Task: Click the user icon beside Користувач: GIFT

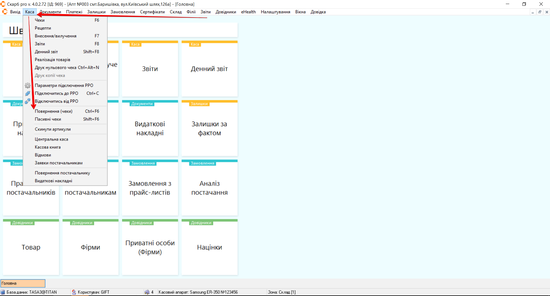Action: pos(74,292)
